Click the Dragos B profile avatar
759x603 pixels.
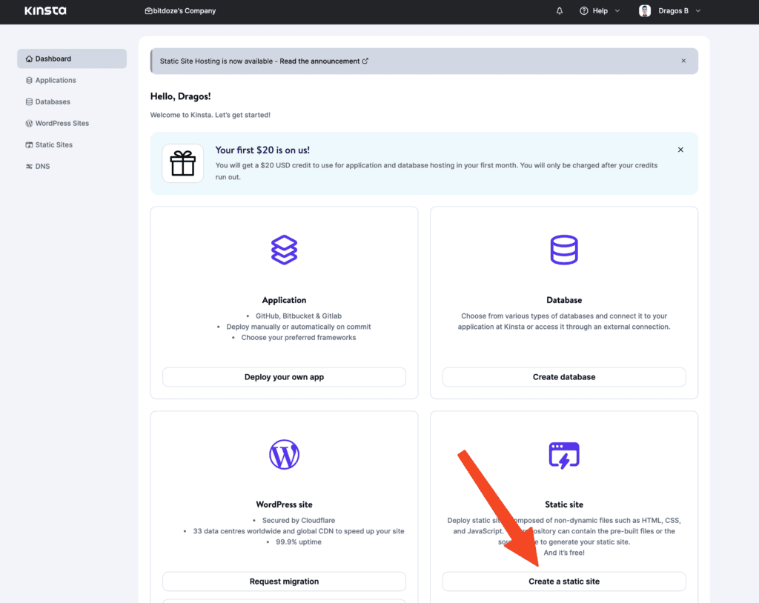point(645,10)
